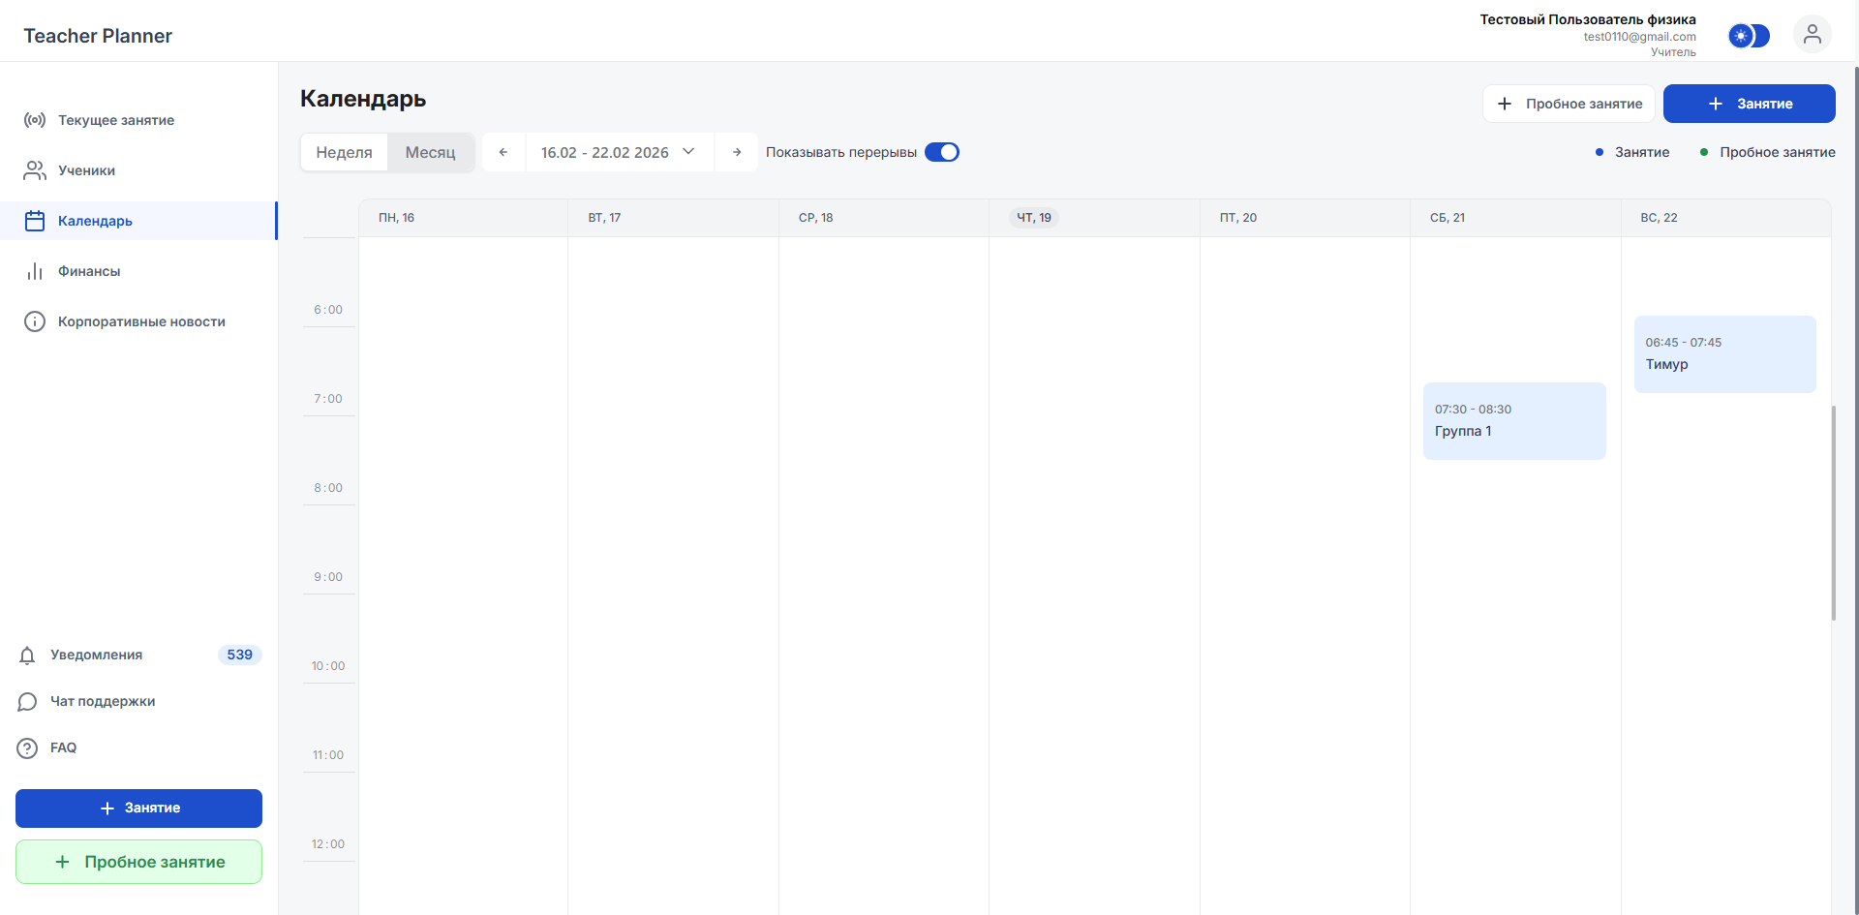Click the Календарь calendar icon
This screenshot has height=915, width=1859.
[35, 221]
